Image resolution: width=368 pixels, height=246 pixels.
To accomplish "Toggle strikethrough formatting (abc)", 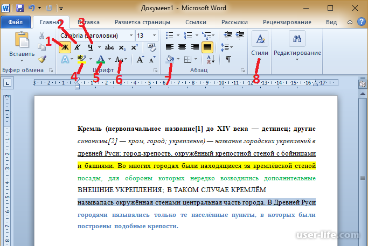I will pyautogui.click(x=109, y=47).
